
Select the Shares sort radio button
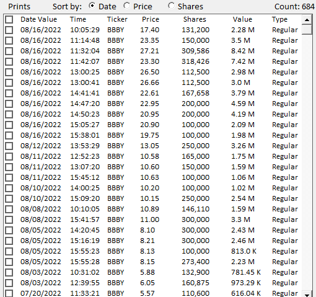click(171, 6)
